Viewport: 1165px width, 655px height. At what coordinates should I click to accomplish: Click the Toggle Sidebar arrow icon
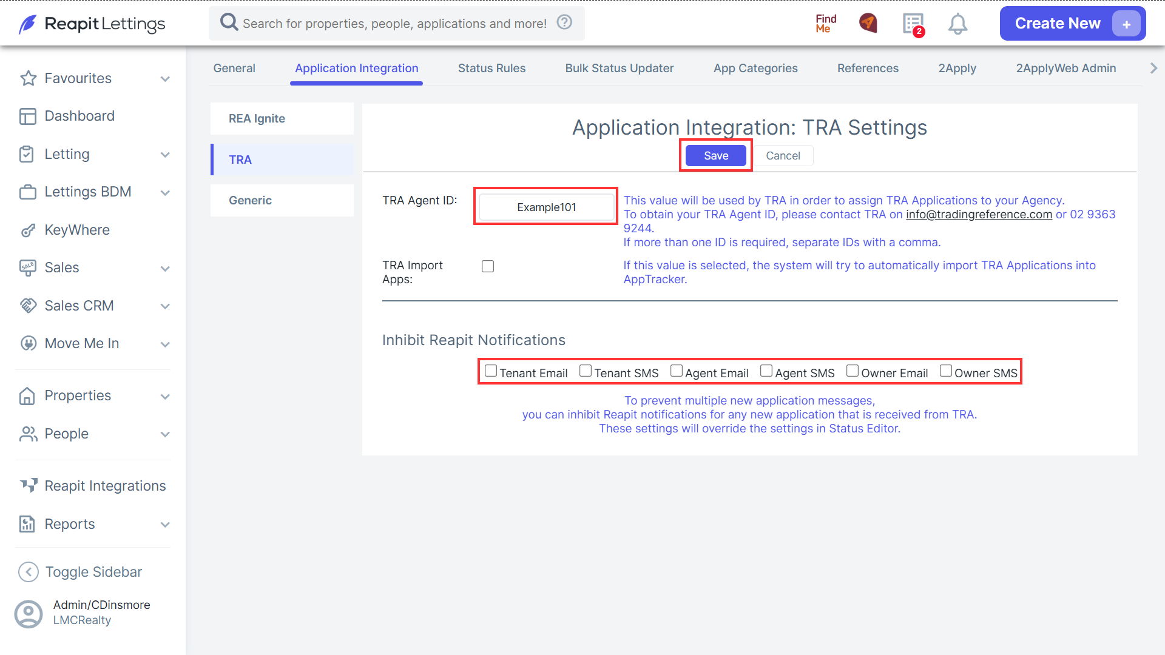29,572
